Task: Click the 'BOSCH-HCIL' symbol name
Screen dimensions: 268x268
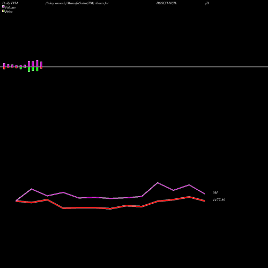Action: [x=167, y=3]
